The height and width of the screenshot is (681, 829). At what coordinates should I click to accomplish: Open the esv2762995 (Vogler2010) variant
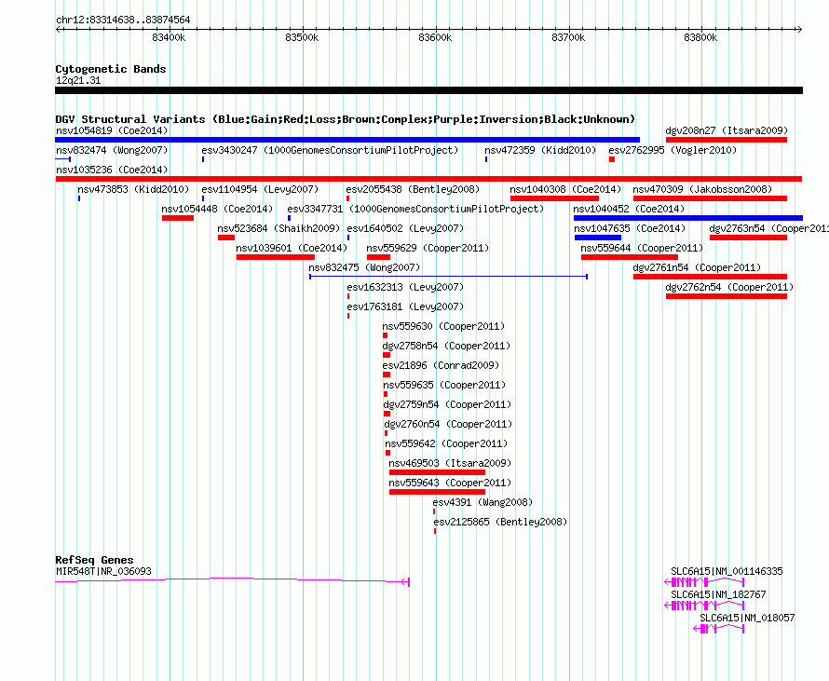[x=673, y=150]
